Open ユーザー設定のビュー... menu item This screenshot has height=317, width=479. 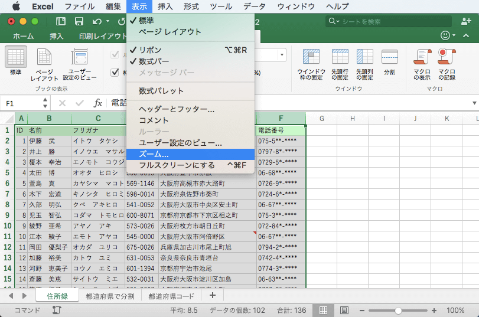coord(190,143)
